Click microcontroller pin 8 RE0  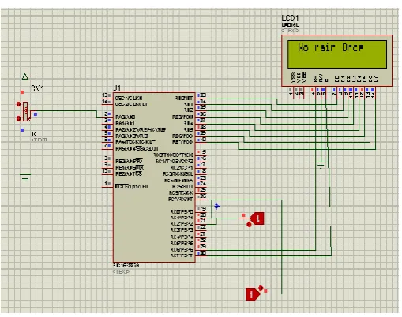click(x=107, y=162)
